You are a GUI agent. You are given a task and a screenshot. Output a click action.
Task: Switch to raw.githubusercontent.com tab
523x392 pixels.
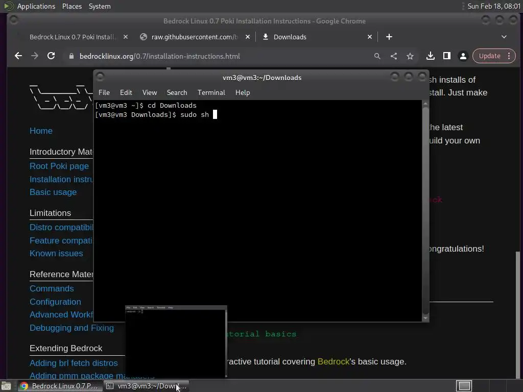click(195, 37)
